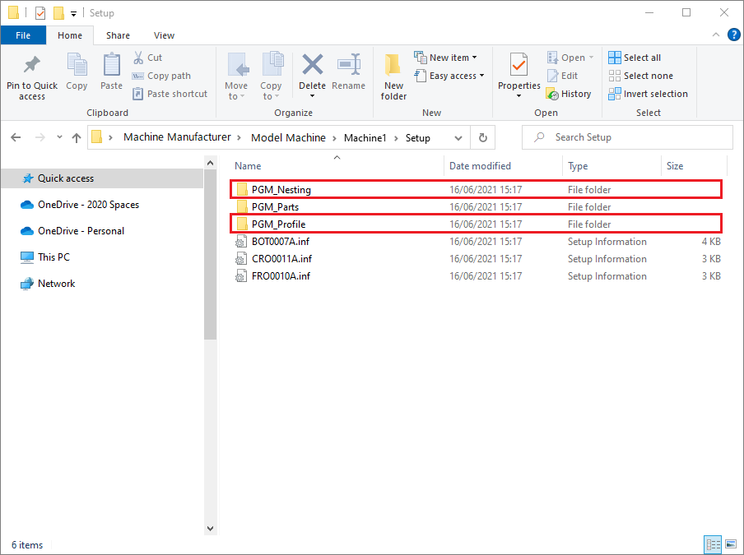Click Pin to Quick access icon
Image resolution: width=744 pixels, height=555 pixels.
click(x=32, y=65)
